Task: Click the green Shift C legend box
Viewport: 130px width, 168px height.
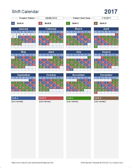Action: [68, 23]
